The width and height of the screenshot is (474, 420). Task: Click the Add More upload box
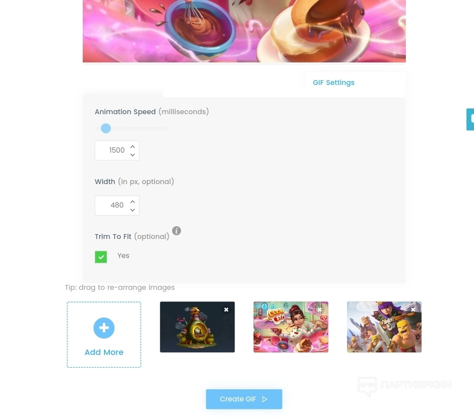(104, 335)
